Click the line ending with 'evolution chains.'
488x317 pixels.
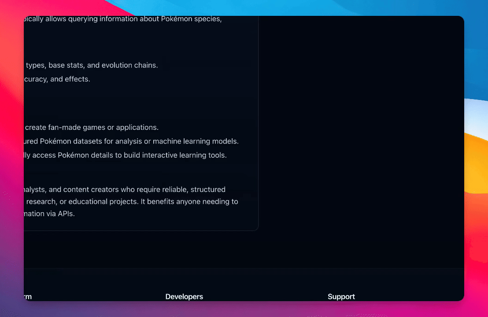pos(92,65)
